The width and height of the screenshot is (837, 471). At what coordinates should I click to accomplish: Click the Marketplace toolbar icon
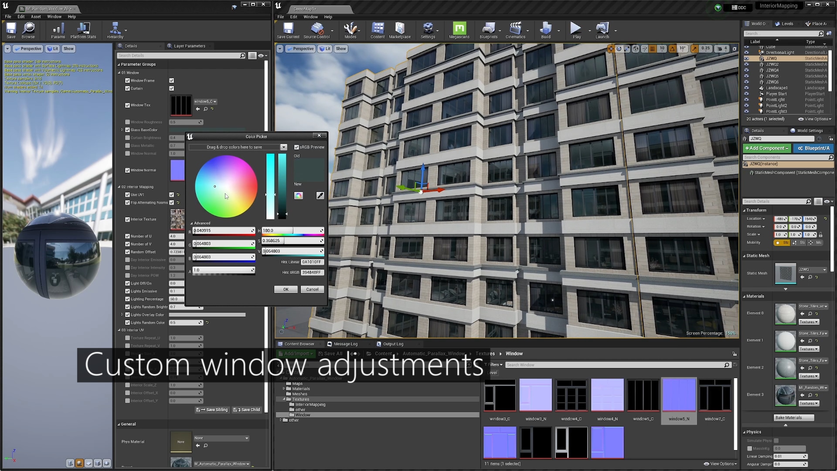[x=399, y=29]
